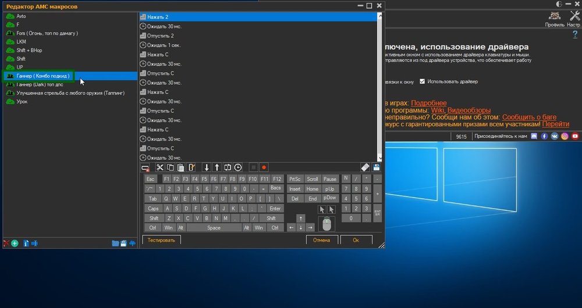The width and height of the screenshot is (582, 308).
Task: Click the PrtSc key on virtual keyboard
Action: 294,179
